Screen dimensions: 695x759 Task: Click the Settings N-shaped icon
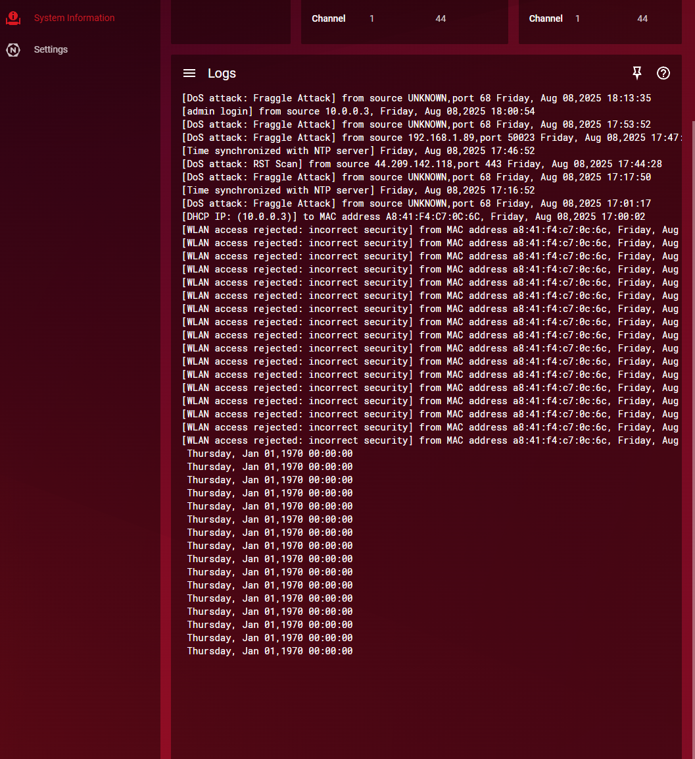[x=13, y=50]
